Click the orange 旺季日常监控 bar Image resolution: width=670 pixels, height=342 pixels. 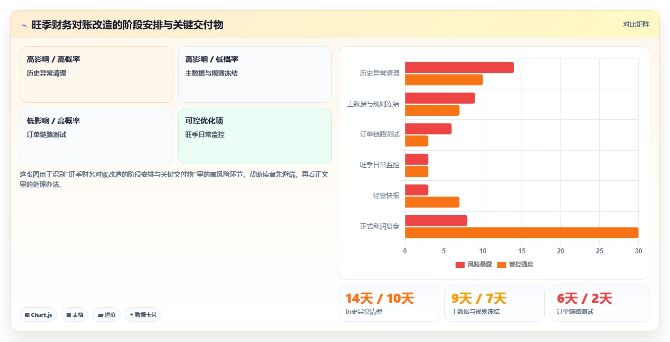(x=417, y=172)
